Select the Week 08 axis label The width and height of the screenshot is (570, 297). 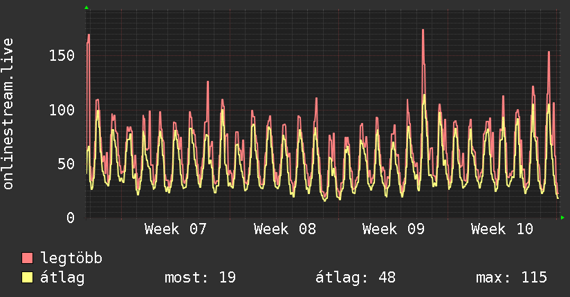pyautogui.click(x=284, y=229)
